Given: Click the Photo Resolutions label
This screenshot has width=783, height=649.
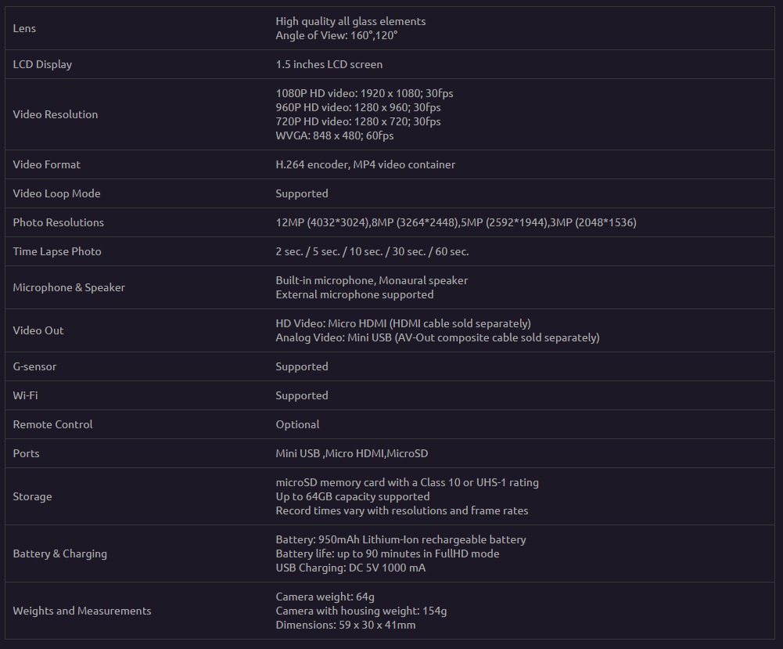Looking at the screenshot, I should pyautogui.click(x=58, y=222).
